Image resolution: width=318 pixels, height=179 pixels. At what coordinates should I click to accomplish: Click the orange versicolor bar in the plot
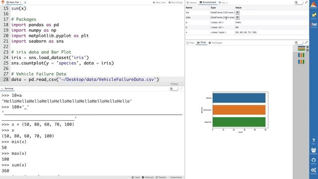(x=239, y=110)
